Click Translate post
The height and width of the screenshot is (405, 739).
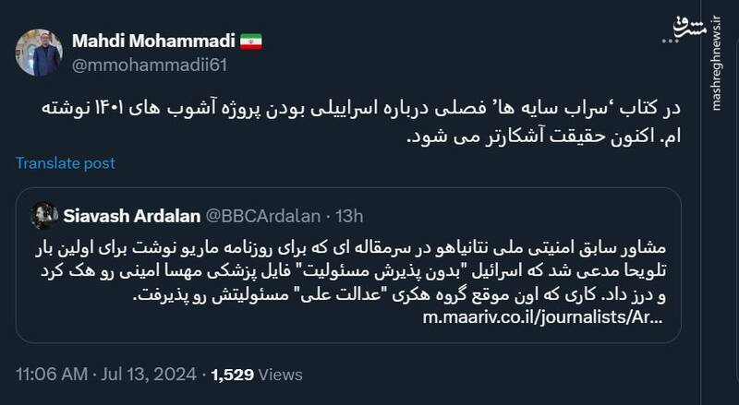65,163
